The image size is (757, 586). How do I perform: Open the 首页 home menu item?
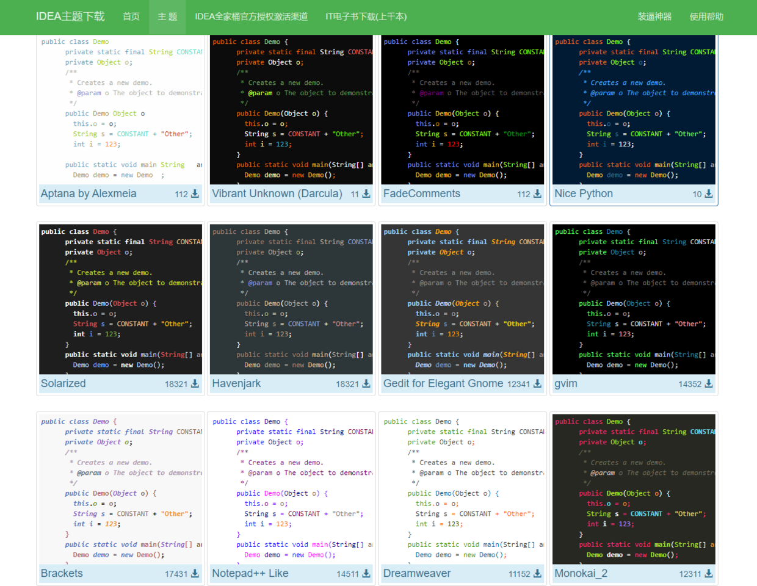[131, 16]
